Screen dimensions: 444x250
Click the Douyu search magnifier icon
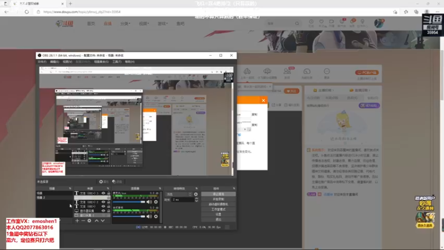pyautogui.click(x=297, y=23)
